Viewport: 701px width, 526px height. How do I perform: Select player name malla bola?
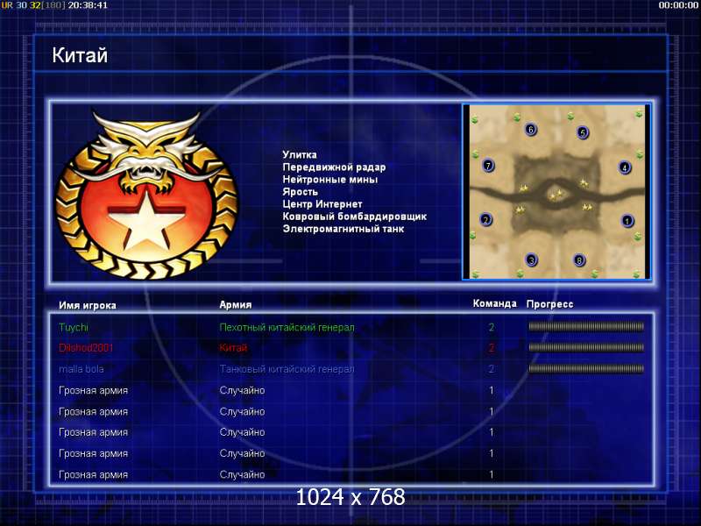[81, 369]
